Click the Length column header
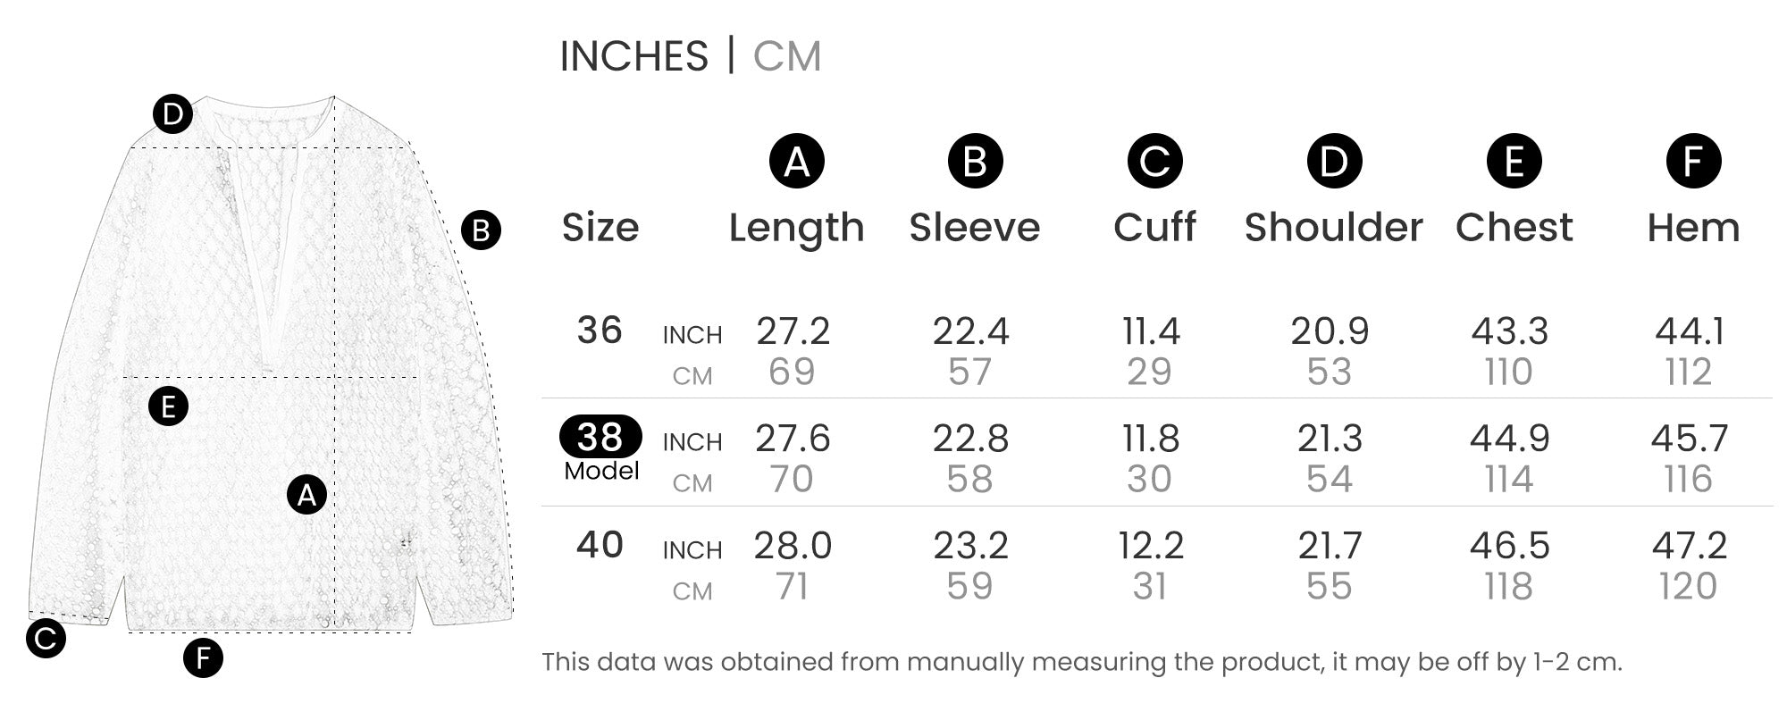 [x=796, y=228]
